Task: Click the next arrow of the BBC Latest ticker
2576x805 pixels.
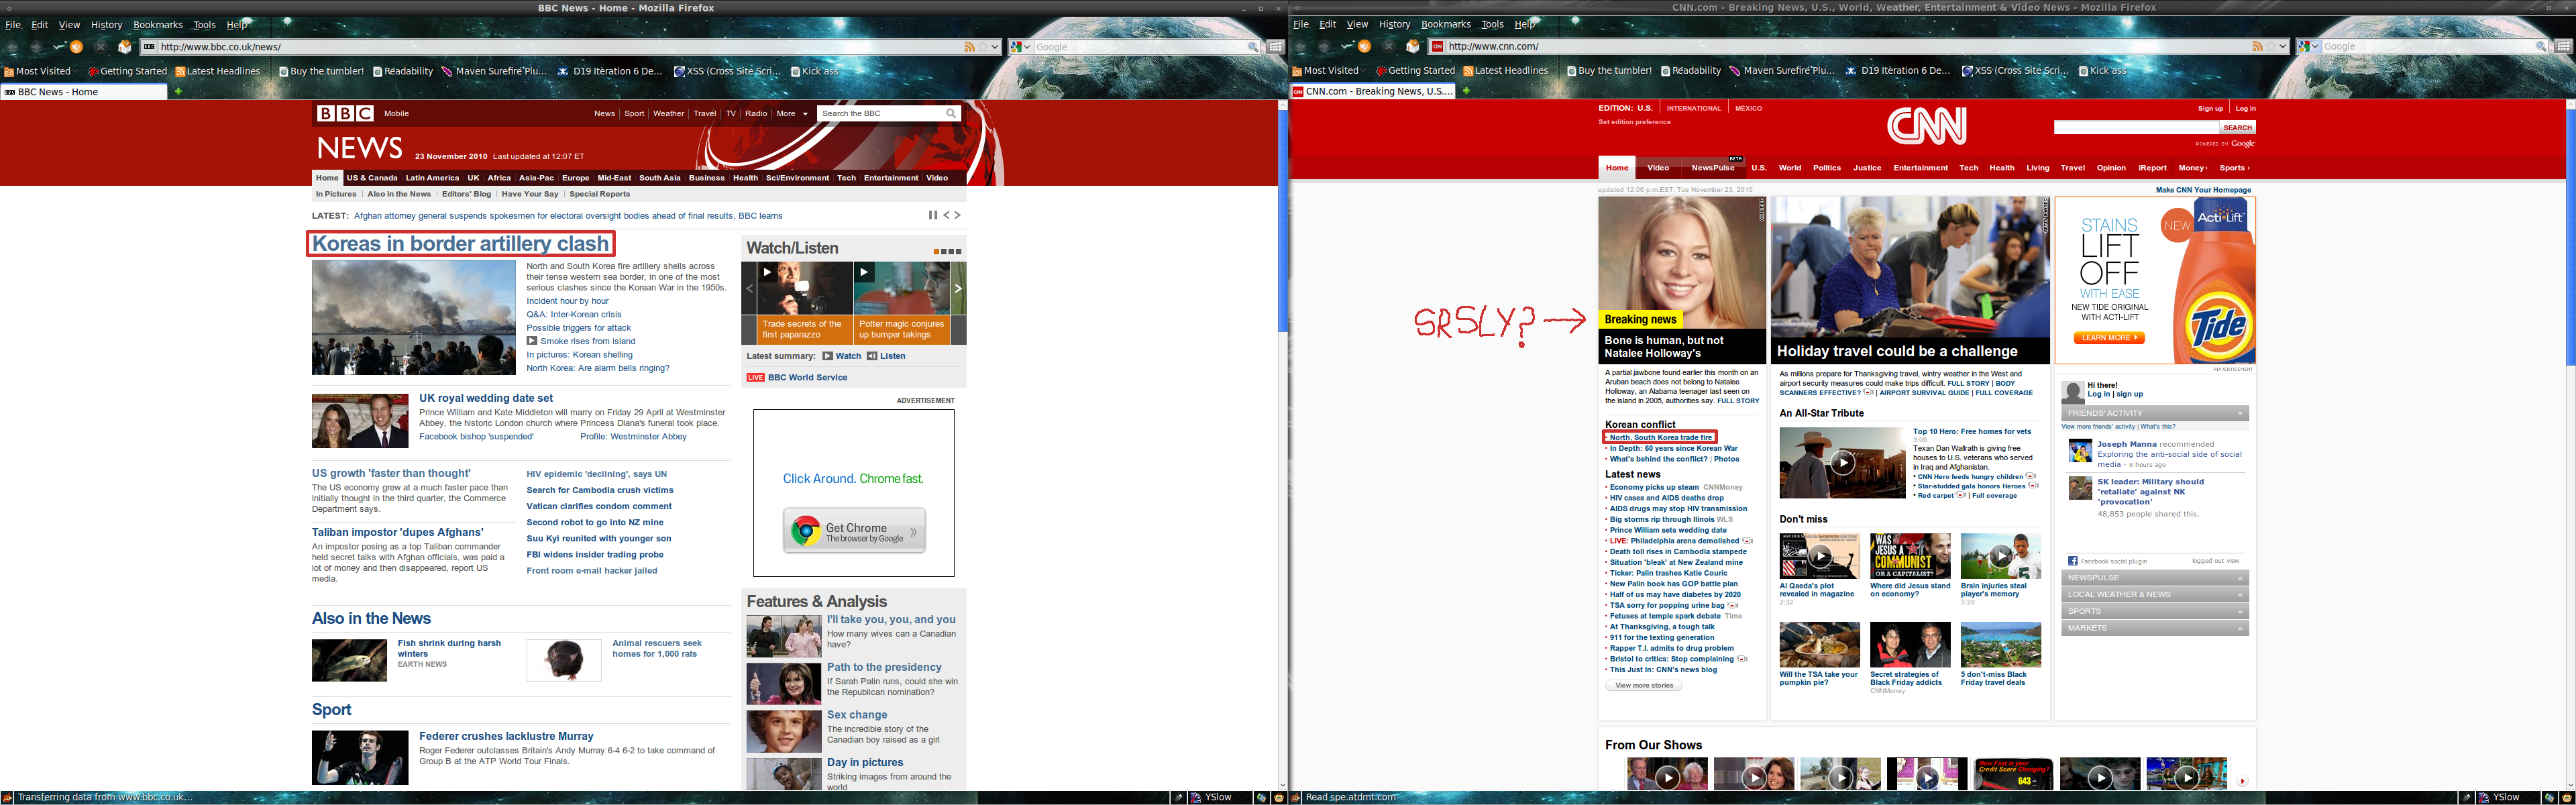Action: (x=957, y=215)
